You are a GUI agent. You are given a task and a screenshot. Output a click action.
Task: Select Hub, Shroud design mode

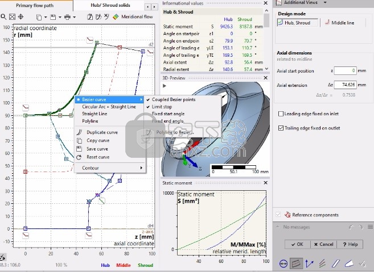click(297, 23)
